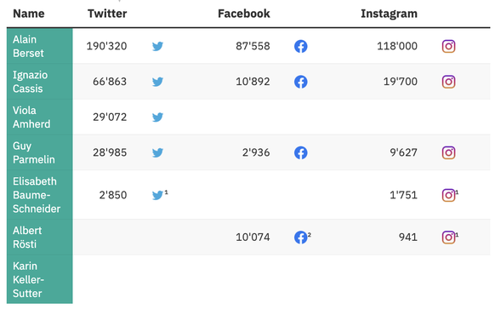
Task: Click Ignazio Cassis's Facebook icon
Action: click(301, 82)
